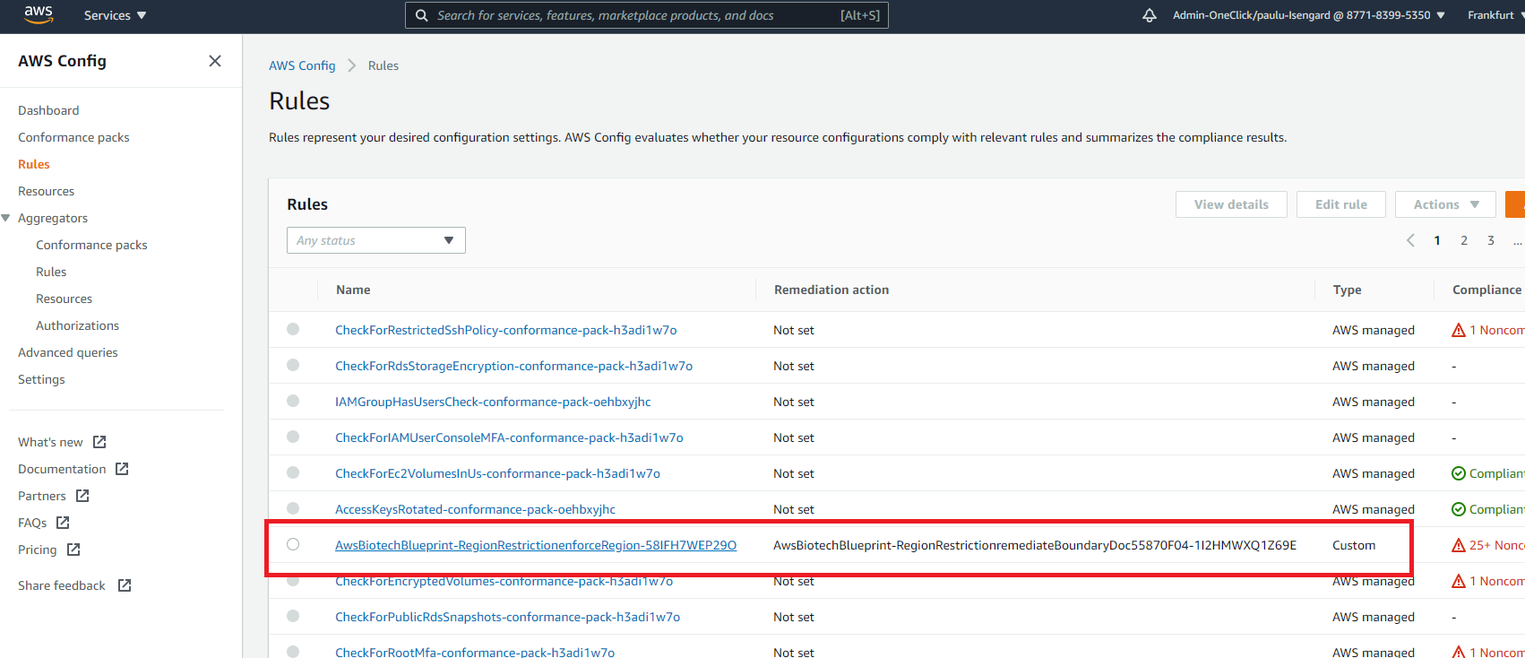The width and height of the screenshot is (1525, 658).
Task: Open the AccessKeysRotated rule link
Action: (x=475, y=509)
